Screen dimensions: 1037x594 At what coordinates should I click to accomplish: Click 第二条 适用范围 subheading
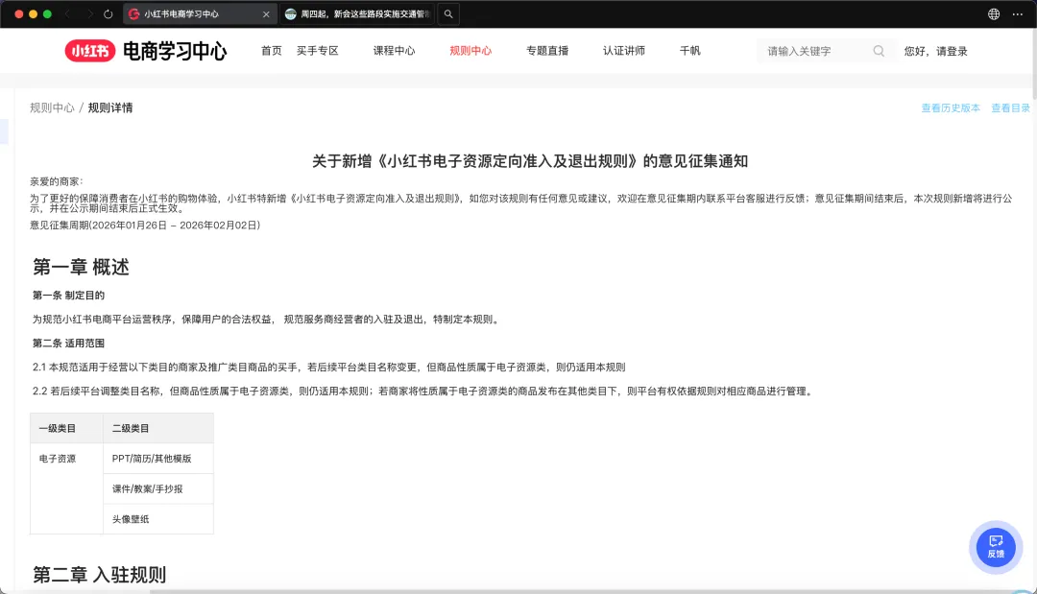click(69, 343)
